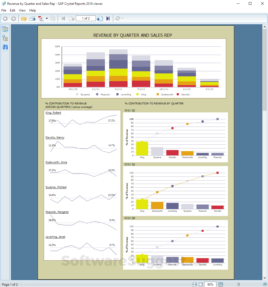Click the page number field showing 1 of 2
This screenshot has height=287, width=268.
click(x=85, y=18)
